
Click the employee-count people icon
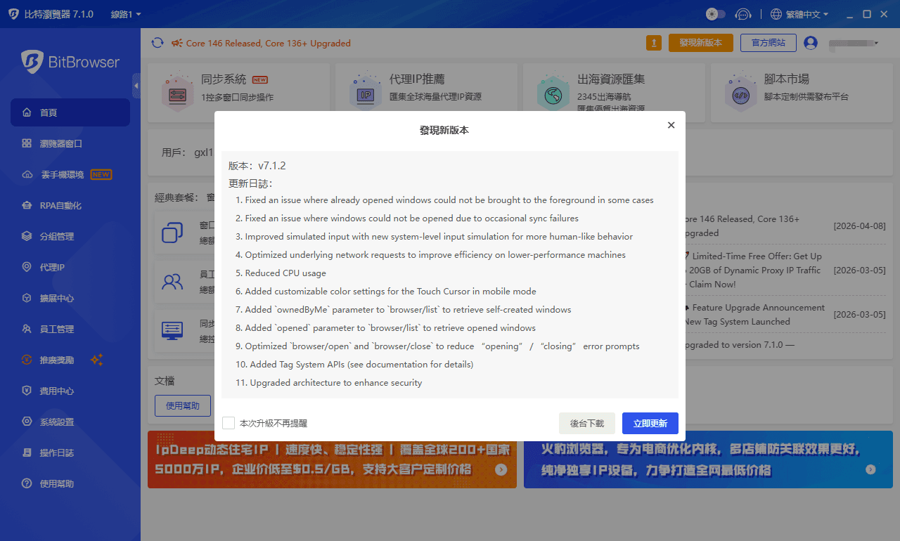click(172, 282)
